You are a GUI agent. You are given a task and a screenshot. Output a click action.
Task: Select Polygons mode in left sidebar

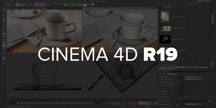(4, 35)
